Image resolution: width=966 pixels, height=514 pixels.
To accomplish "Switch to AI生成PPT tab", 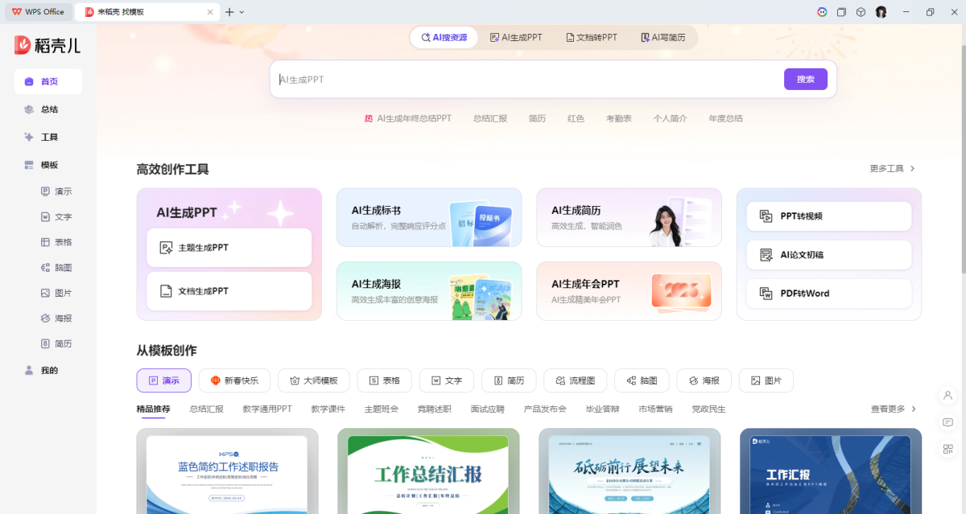I will point(516,38).
